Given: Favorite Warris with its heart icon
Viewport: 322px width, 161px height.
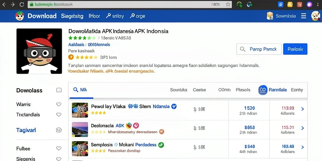Looking at the screenshot, I should click(59, 104).
